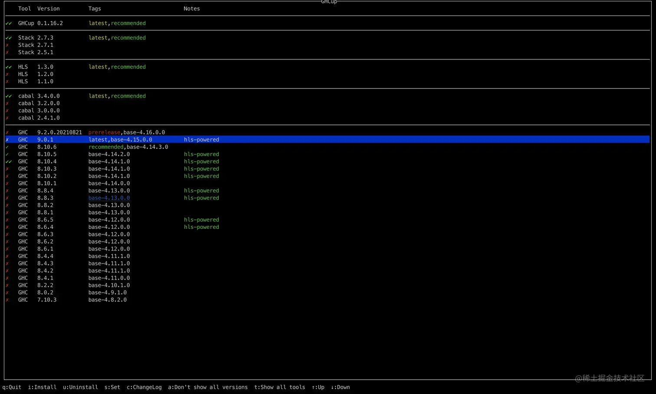Click the u:Uninstall shortcut in the footer
Screen dimensions: 656x394
coord(80,387)
